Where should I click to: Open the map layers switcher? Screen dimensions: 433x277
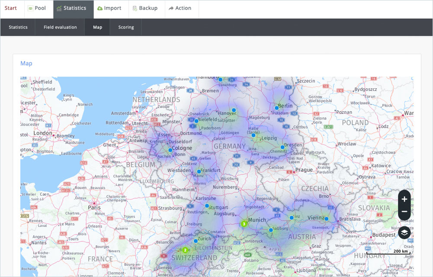click(404, 232)
